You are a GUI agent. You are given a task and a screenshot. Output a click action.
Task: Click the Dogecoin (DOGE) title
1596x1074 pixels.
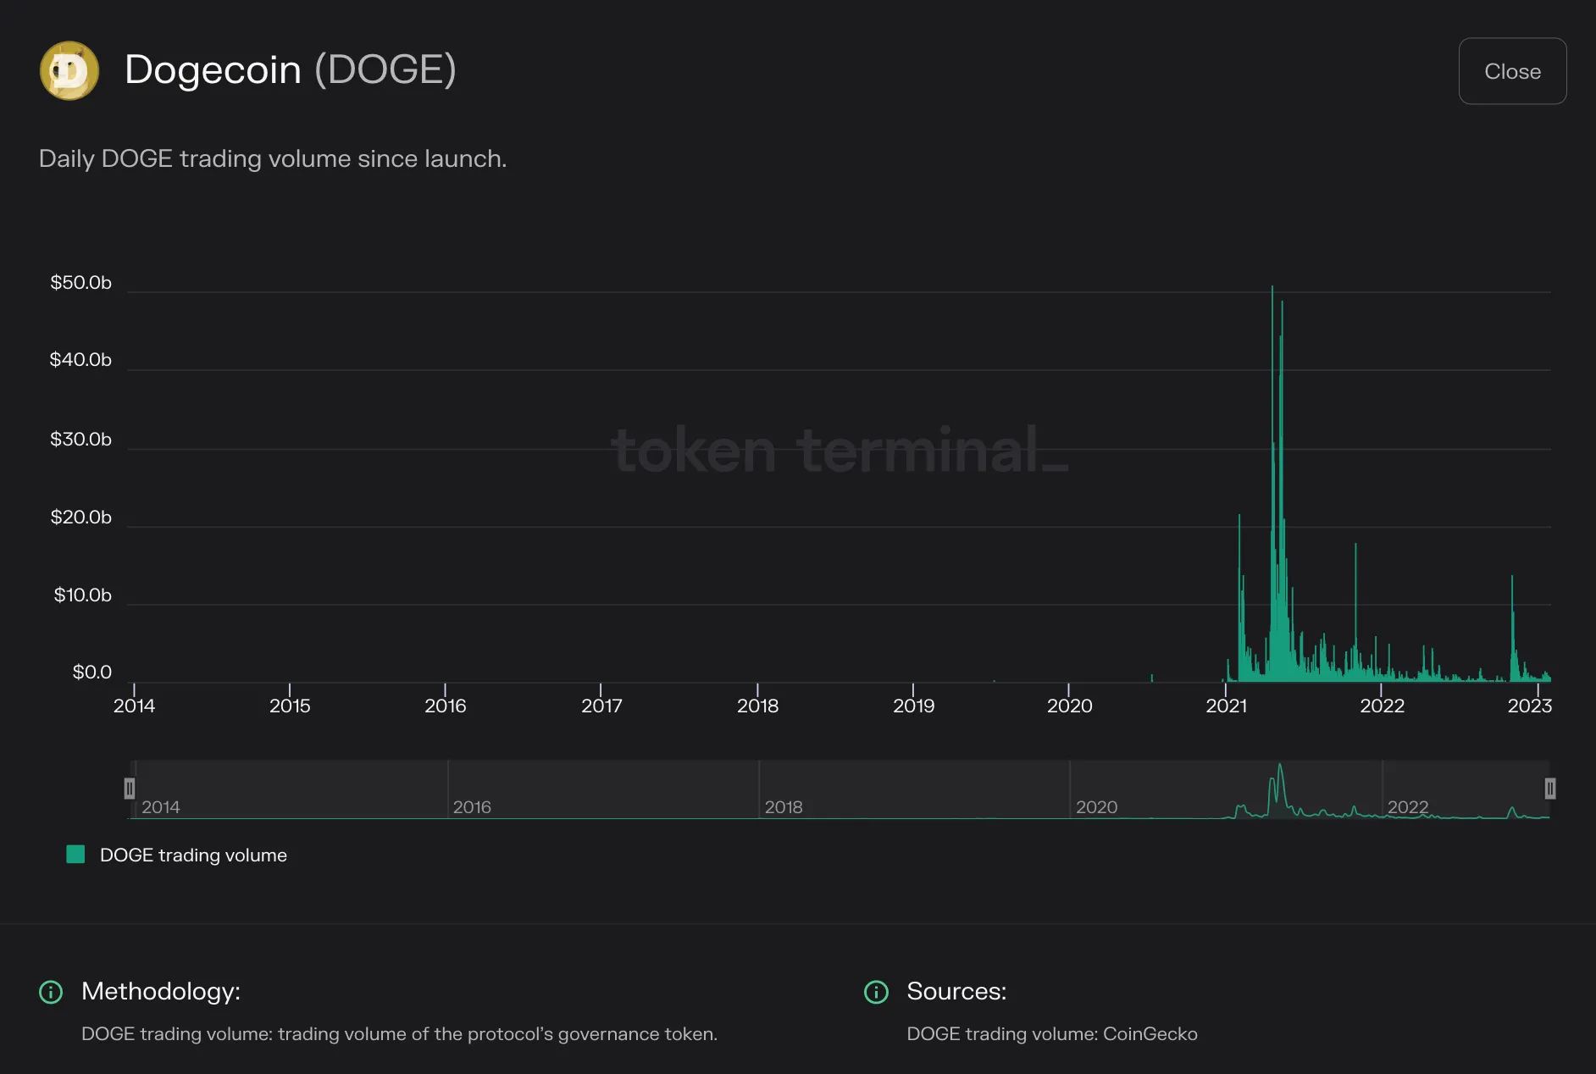coord(291,69)
